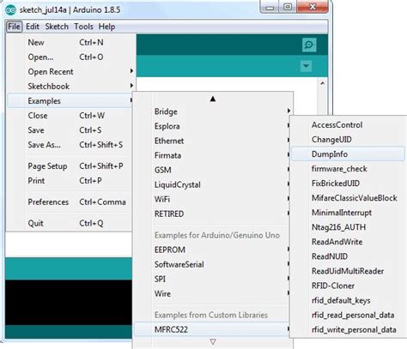Open the rfid_write_personal_data example
Viewport: 407px width, 349px height.
pyautogui.click(x=354, y=329)
